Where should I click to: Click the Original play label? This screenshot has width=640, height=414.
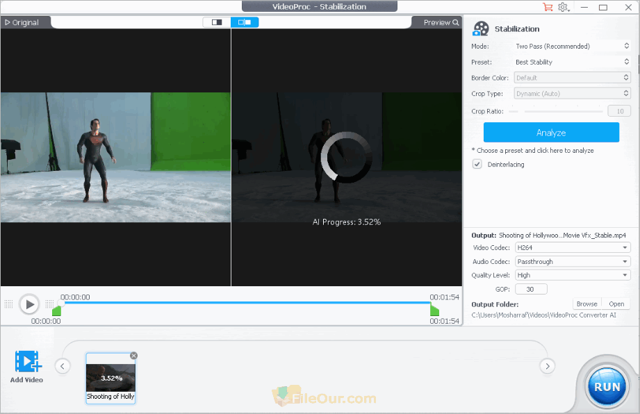pyautogui.click(x=22, y=22)
